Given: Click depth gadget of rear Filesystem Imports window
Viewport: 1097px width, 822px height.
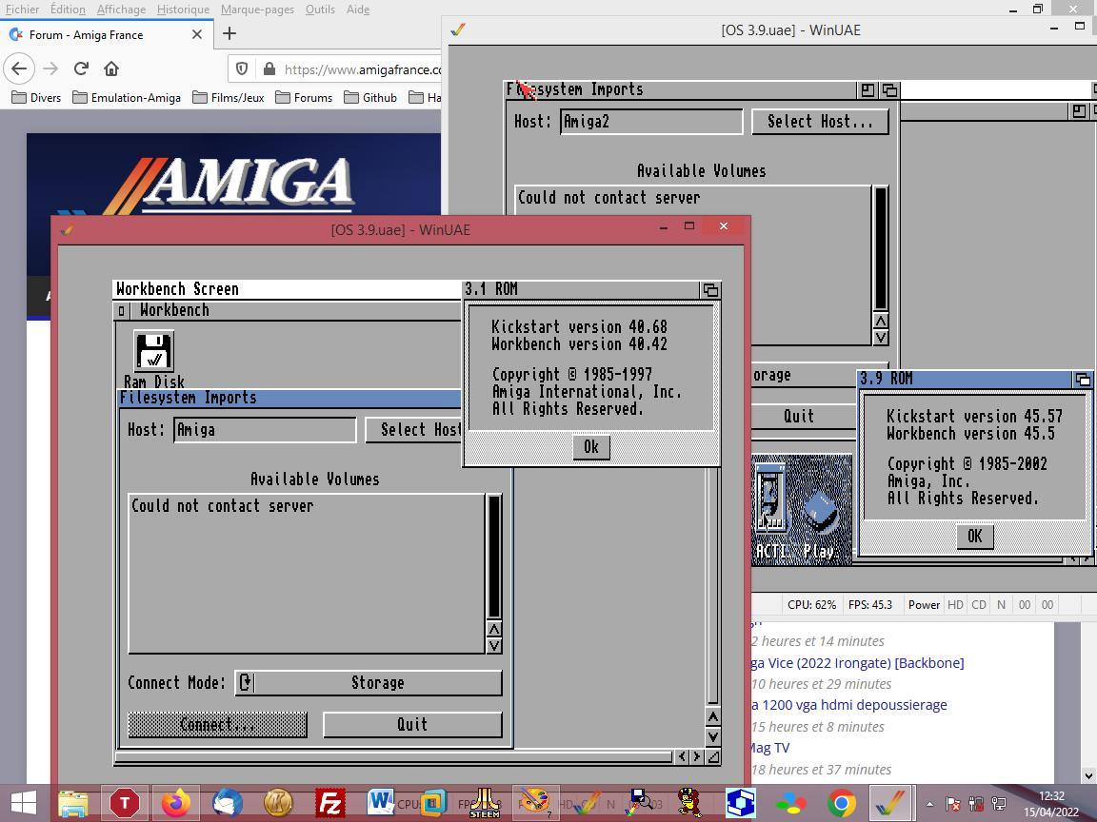Looking at the screenshot, I should tap(889, 90).
